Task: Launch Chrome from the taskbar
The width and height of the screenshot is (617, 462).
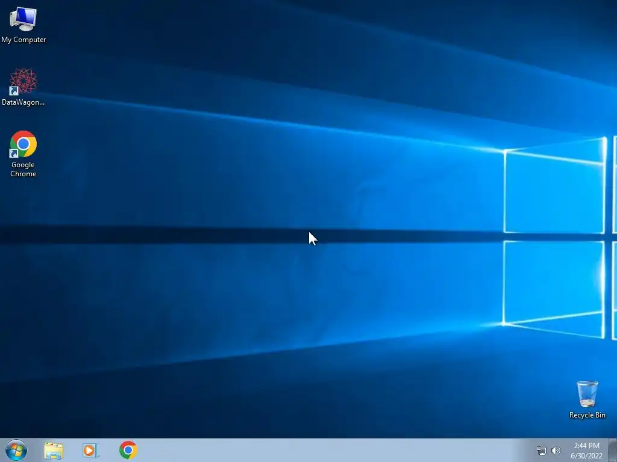Action: [x=128, y=450]
